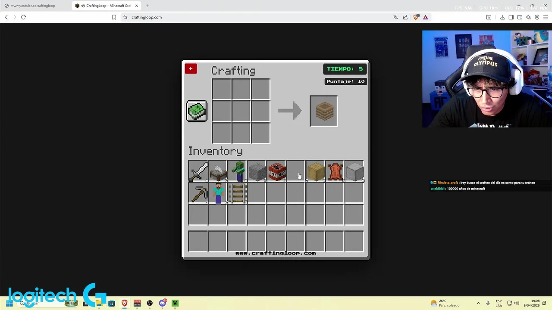Select the TNT block in inventory
Image resolution: width=552 pixels, height=310 pixels.
(x=276, y=171)
